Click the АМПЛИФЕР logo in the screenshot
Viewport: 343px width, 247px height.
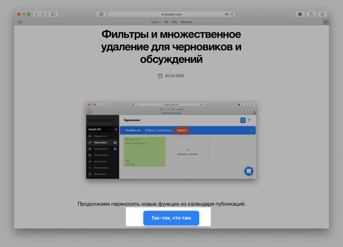click(x=101, y=120)
